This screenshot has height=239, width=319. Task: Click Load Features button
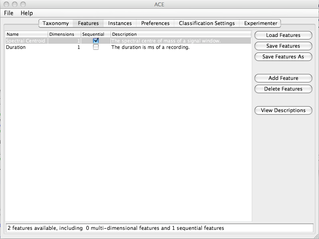click(283, 35)
